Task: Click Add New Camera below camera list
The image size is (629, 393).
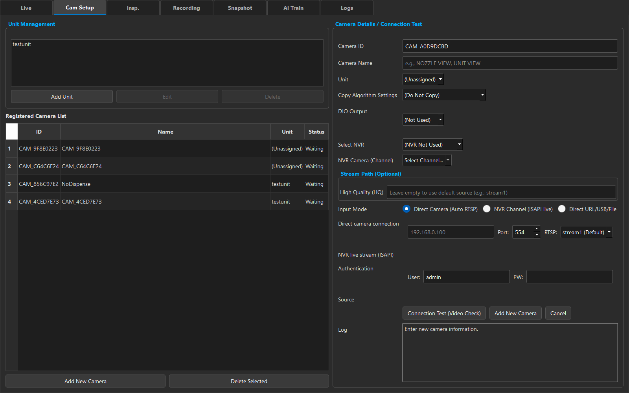Action: click(x=85, y=381)
